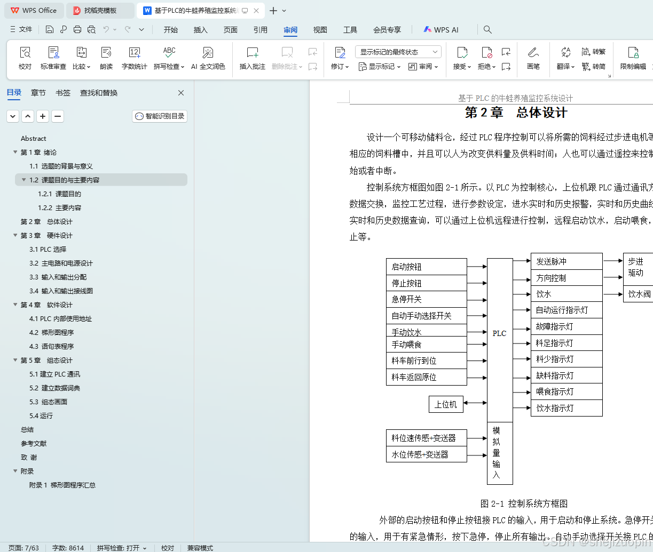Screen dimensions: 653x552
Task: Open the 会员专享 tab
Action: click(387, 30)
